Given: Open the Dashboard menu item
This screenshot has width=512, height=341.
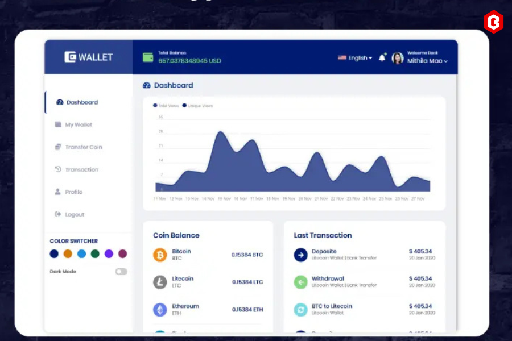Looking at the screenshot, I should click(82, 102).
